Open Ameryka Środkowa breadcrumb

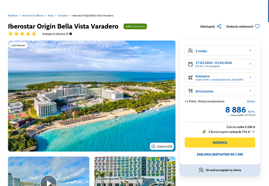coord(33,15)
